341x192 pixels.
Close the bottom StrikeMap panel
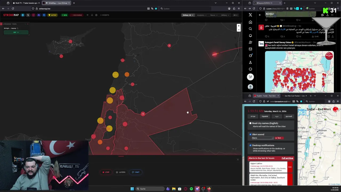(238, 159)
